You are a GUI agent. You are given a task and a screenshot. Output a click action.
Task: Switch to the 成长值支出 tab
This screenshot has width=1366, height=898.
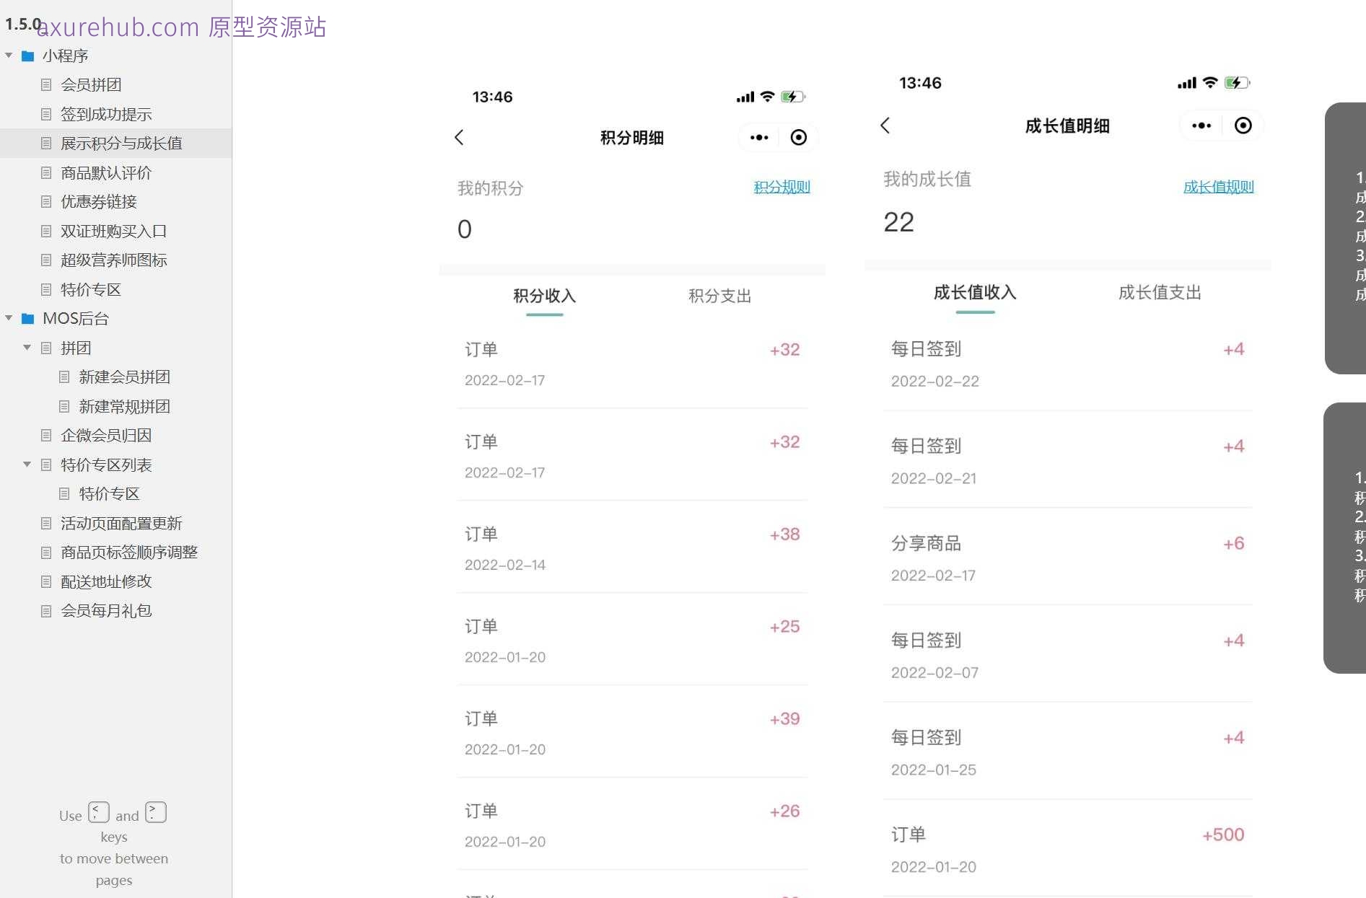1159,293
